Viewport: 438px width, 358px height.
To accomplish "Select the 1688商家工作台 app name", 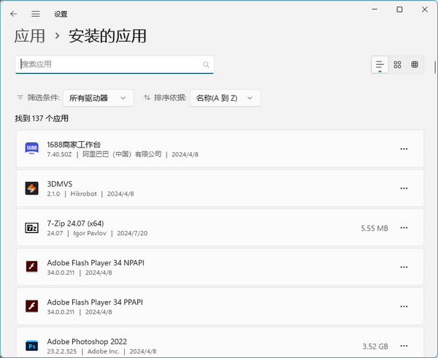I will (x=74, y=145).
